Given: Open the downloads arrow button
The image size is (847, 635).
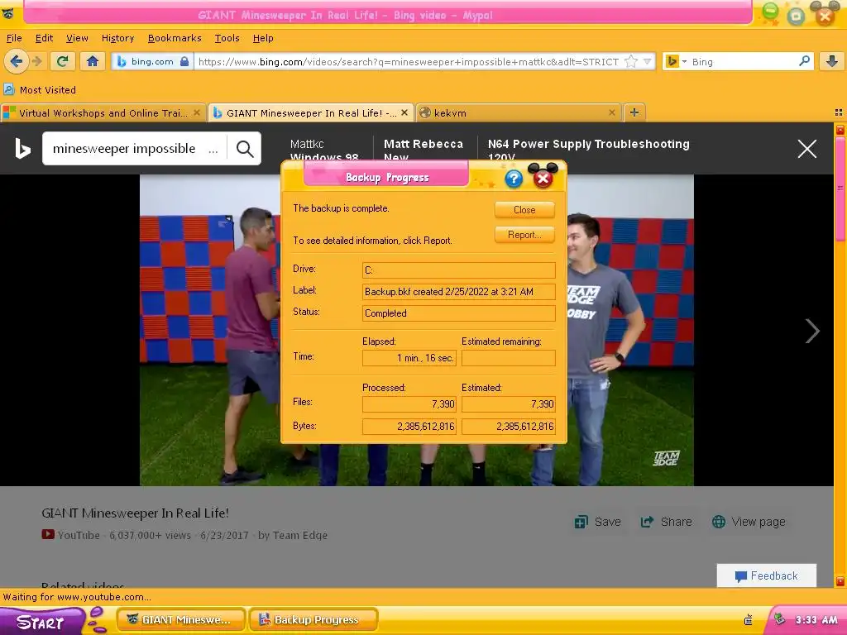Looking at the screenshot, I should click(x=832, y=61).
